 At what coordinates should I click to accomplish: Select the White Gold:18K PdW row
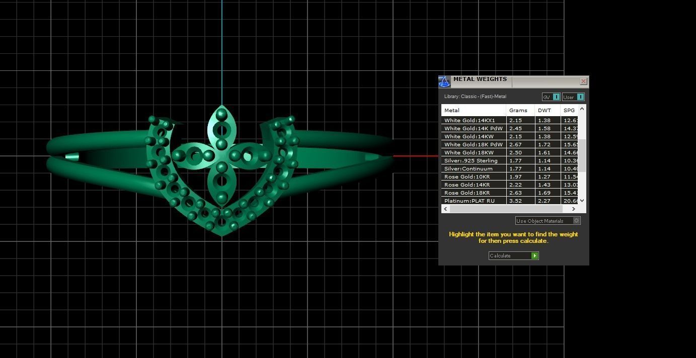pos(510,144)
